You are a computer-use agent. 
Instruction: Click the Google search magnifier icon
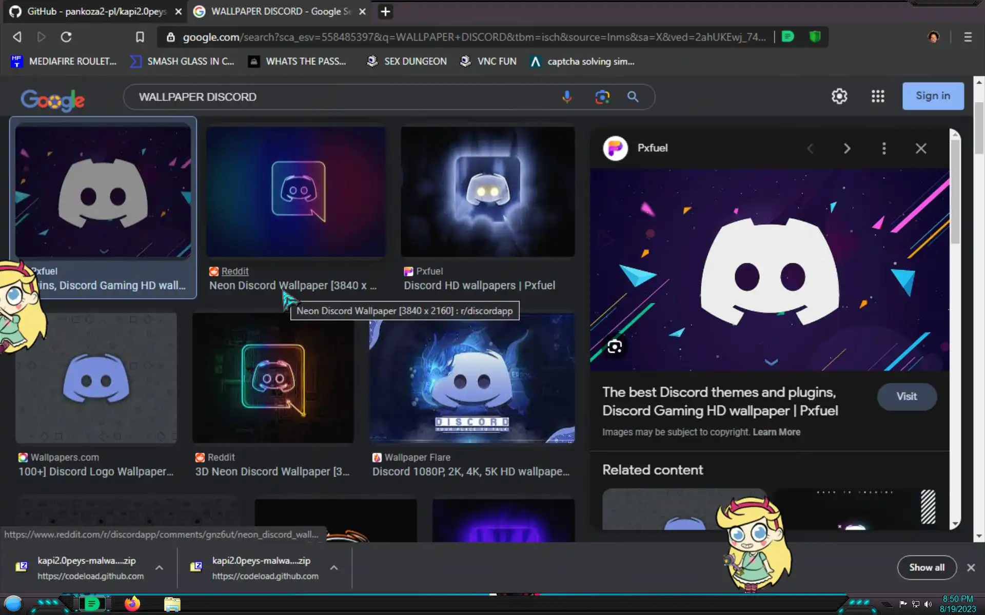[x=633, y=97]
